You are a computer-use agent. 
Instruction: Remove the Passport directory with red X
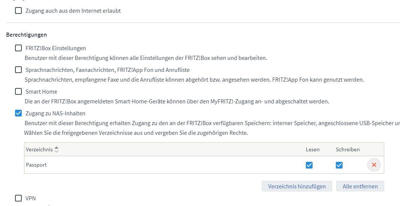click(374, 165)
